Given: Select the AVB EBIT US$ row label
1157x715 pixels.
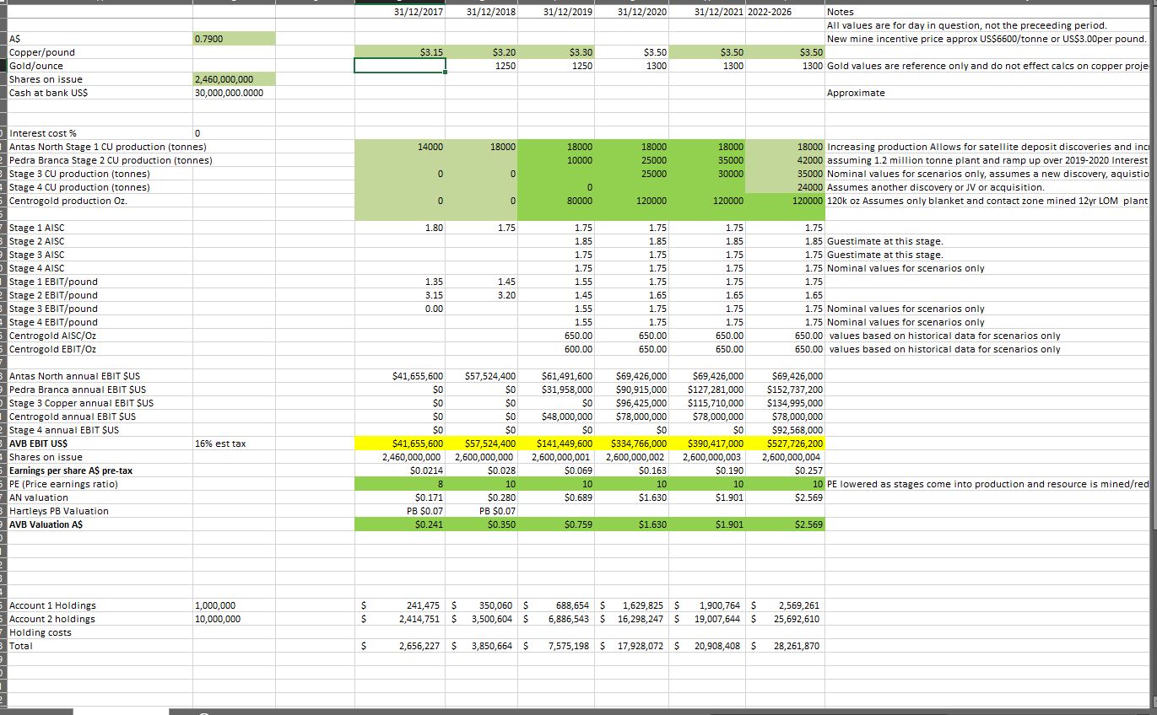Looking at the screenshot, I should click(39, 444).
